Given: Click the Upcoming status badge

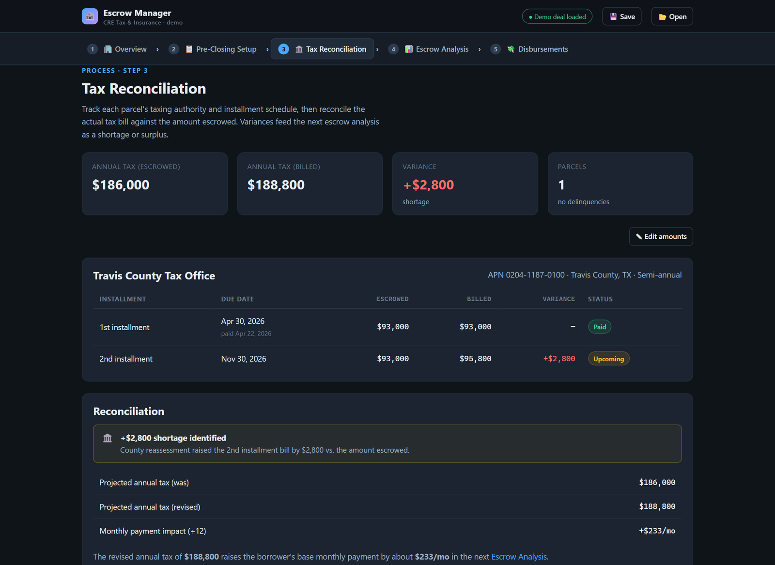Looking at the screenshot, I should [x=609, y=359].
